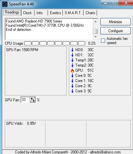Click the SpeedFan 4.46 window title
The height and width of the screenshot is (154, 133).
[x=21, y=4]
